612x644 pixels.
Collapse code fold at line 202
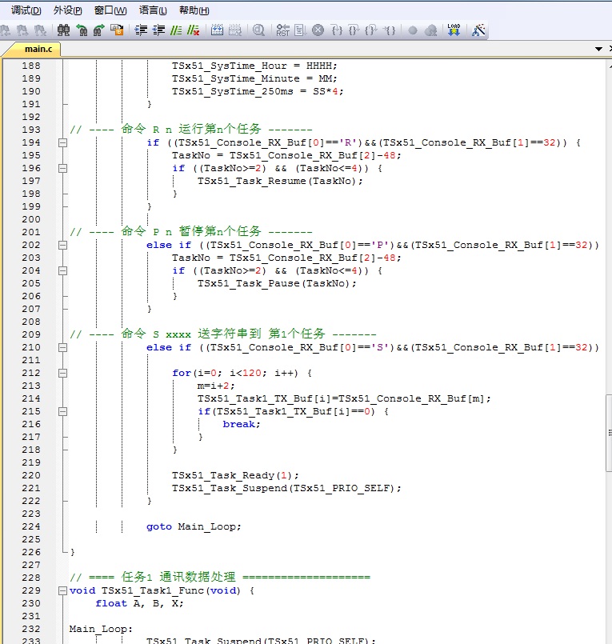point(62,245)
